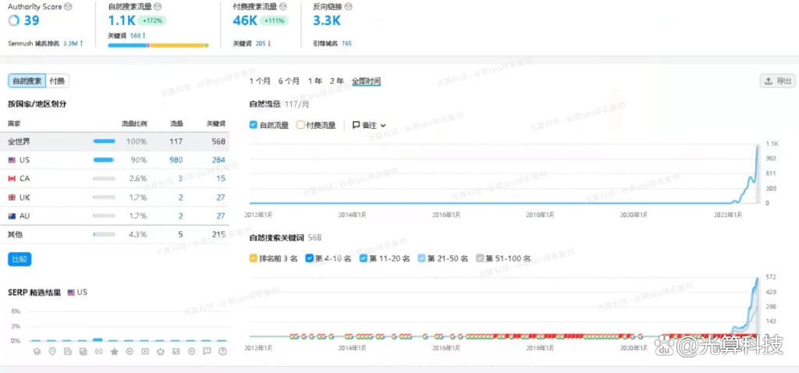Click the crown featured snippet SERP icon

coord(161,352)
